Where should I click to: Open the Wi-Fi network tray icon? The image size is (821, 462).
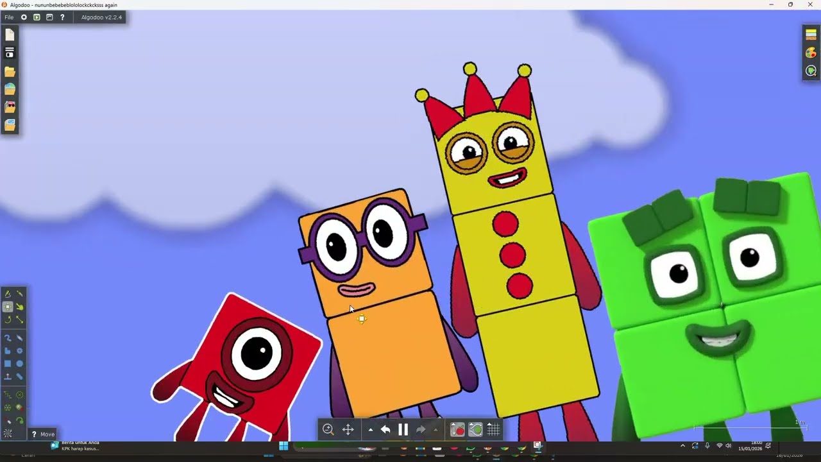719,446
